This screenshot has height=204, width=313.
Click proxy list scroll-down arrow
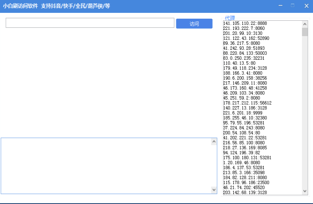(x=305, y=191)
